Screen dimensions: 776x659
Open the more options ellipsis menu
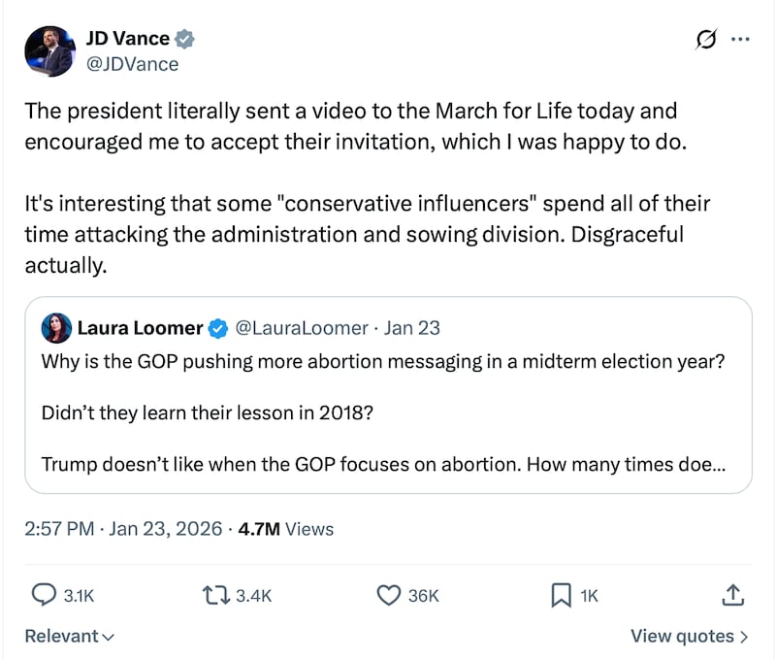[740, 38]
